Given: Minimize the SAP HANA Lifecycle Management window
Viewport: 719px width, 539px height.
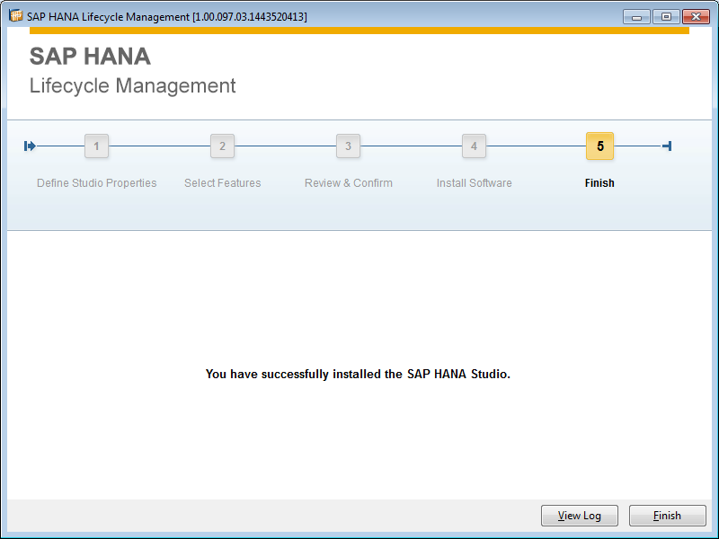Looking at the screenshot, I should point(636,15).
